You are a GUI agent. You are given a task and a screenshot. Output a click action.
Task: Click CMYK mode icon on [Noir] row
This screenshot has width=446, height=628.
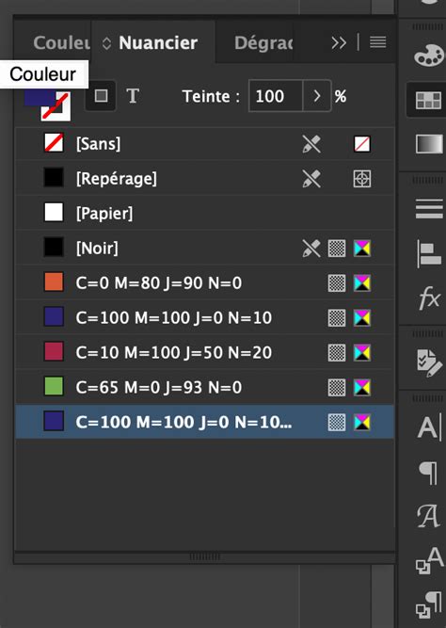coord(362,249)
